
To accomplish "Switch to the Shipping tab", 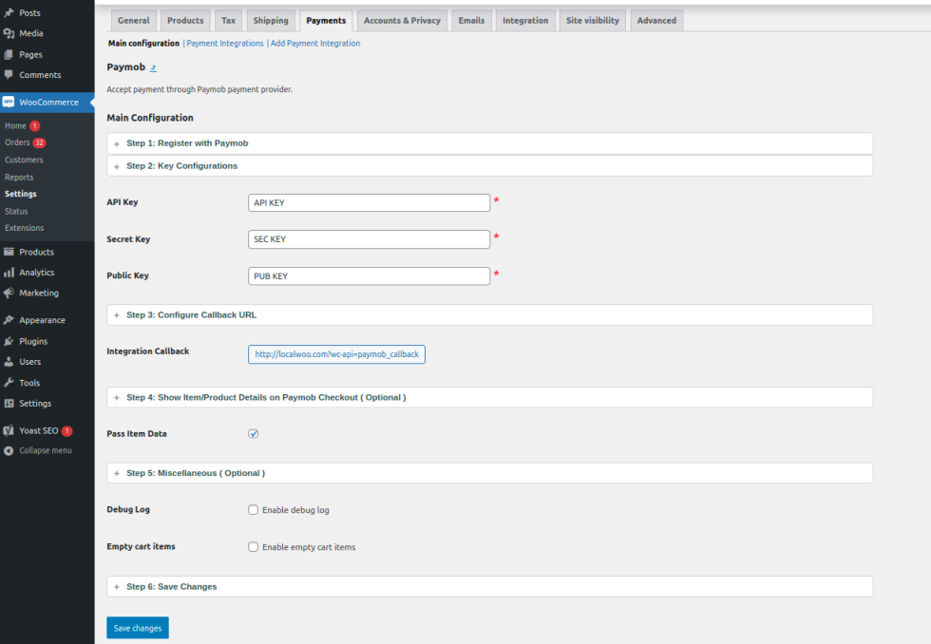I will pos(271,21).
